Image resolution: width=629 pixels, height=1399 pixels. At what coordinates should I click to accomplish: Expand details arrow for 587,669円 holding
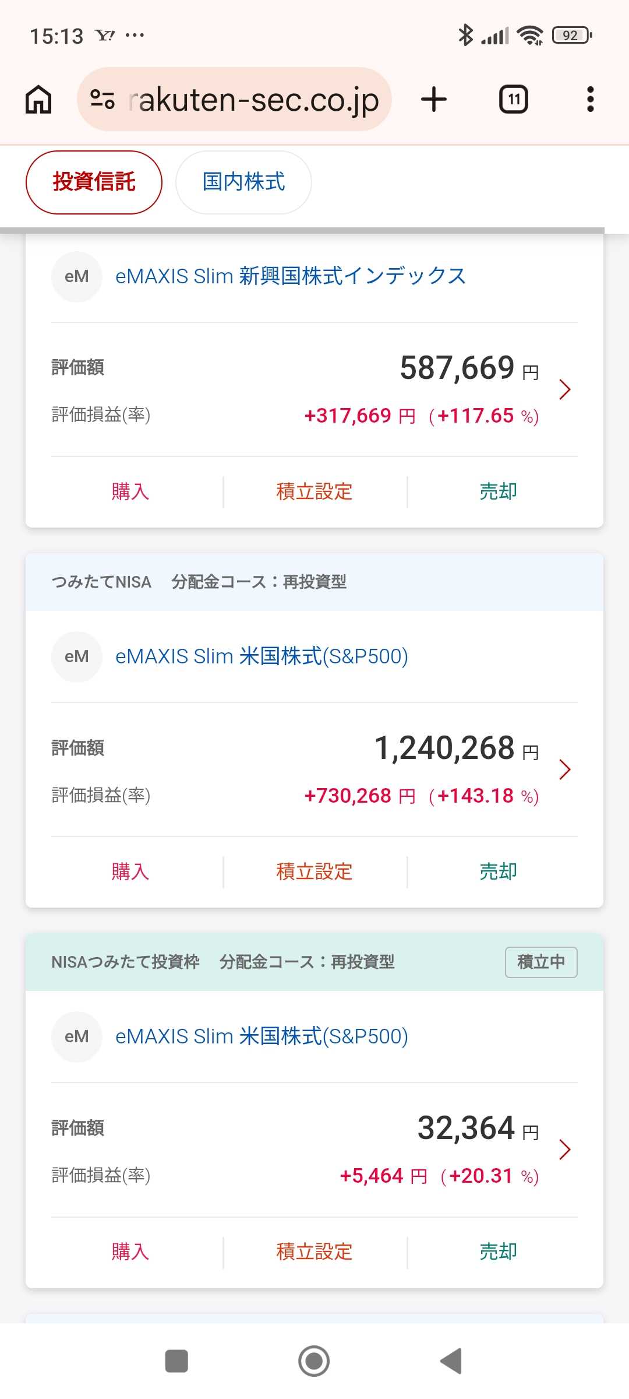tap(564, 389)
